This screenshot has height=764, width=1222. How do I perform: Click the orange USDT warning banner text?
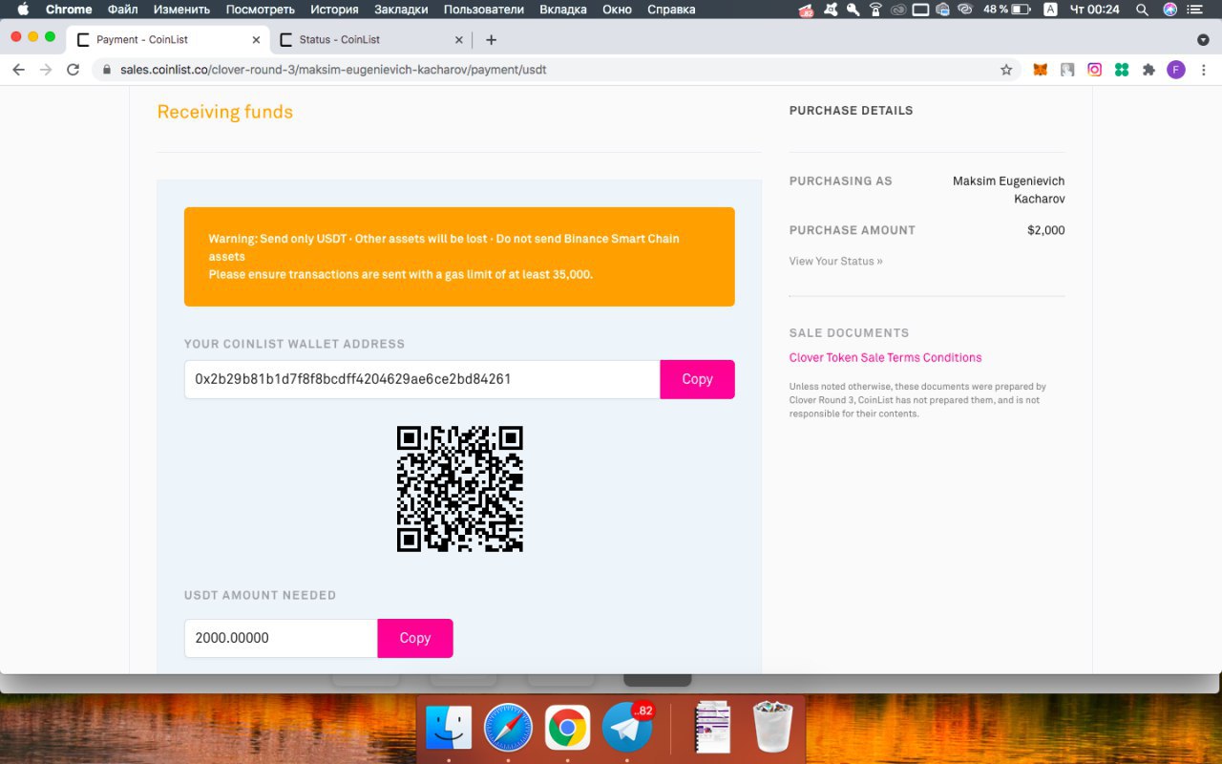coord(444,256)
